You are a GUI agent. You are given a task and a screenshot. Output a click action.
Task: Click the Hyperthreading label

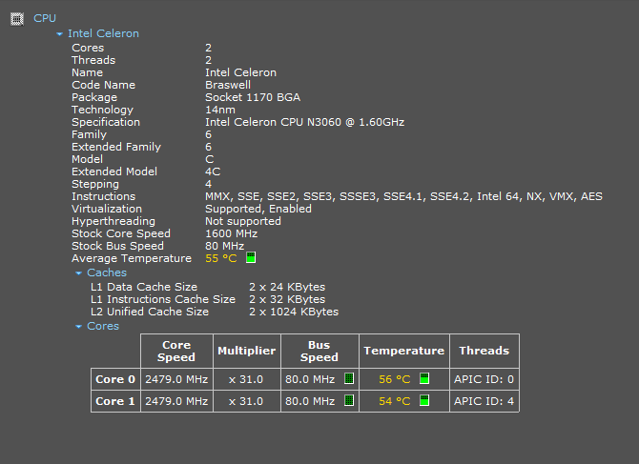[113, 221]
